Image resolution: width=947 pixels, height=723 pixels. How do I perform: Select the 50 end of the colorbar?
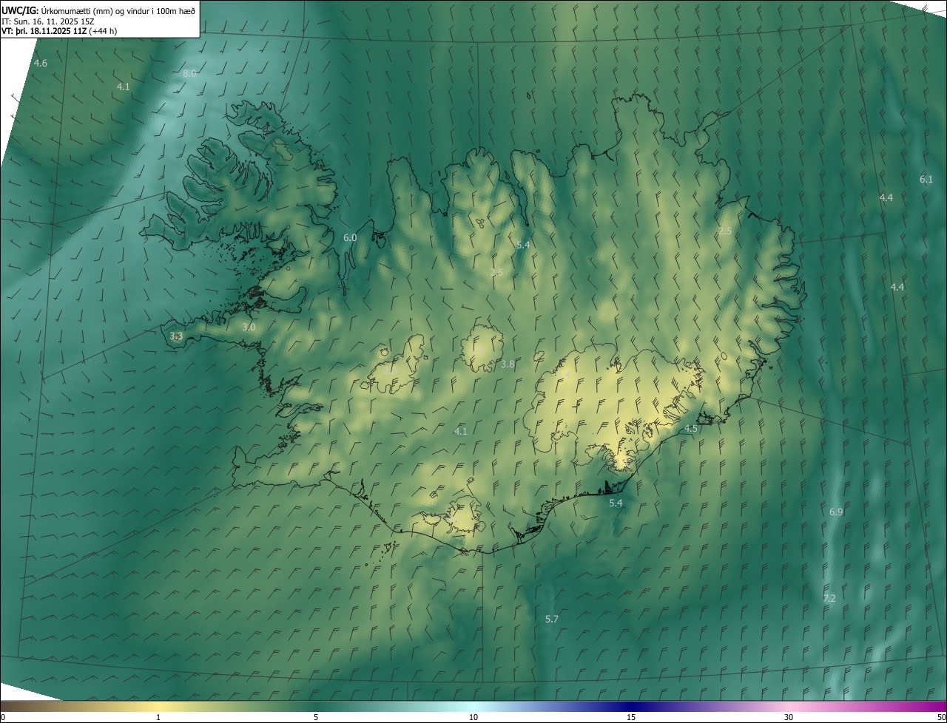coord(941,718)
